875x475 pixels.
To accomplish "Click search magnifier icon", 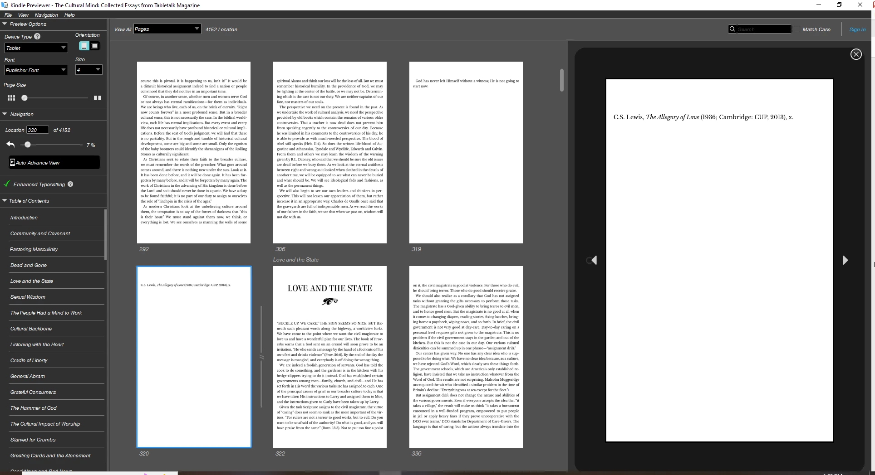I will click(732, 29).
